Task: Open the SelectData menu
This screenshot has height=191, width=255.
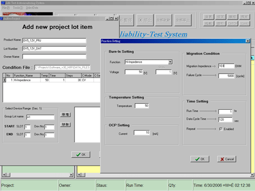Action: tap(32, 8)
